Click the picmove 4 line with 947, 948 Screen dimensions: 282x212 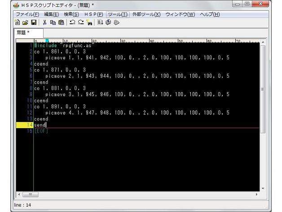tap(137, 113)
